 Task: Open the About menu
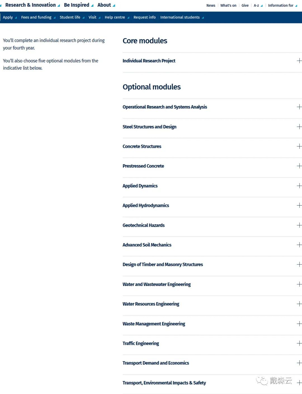106,5
